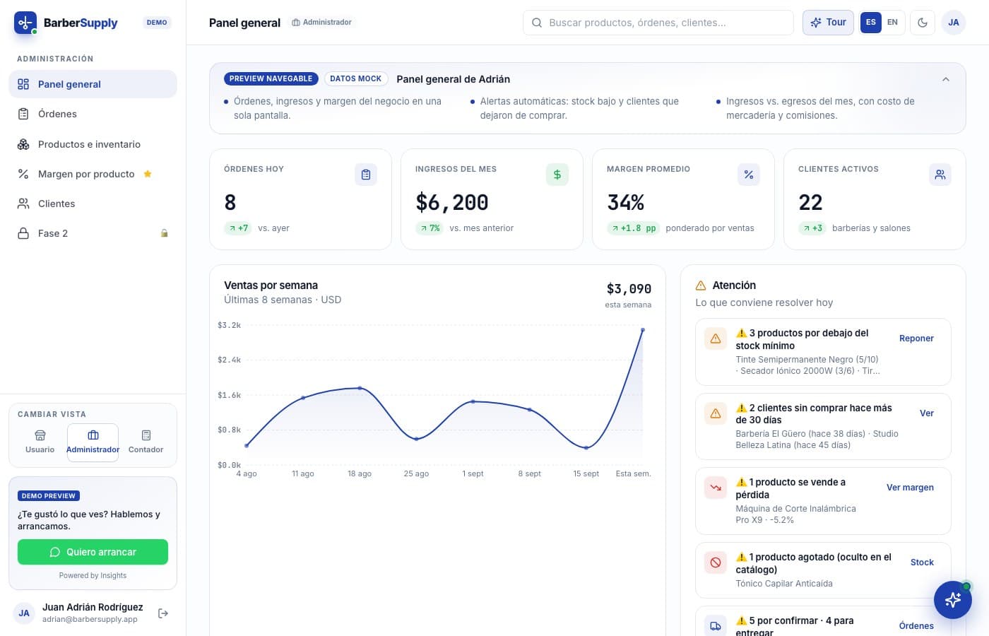Click the JA avatar beside Juan Adrián Rodríguez
The width and height of the screenshot is (989, 636).
[x=24, y=613]
